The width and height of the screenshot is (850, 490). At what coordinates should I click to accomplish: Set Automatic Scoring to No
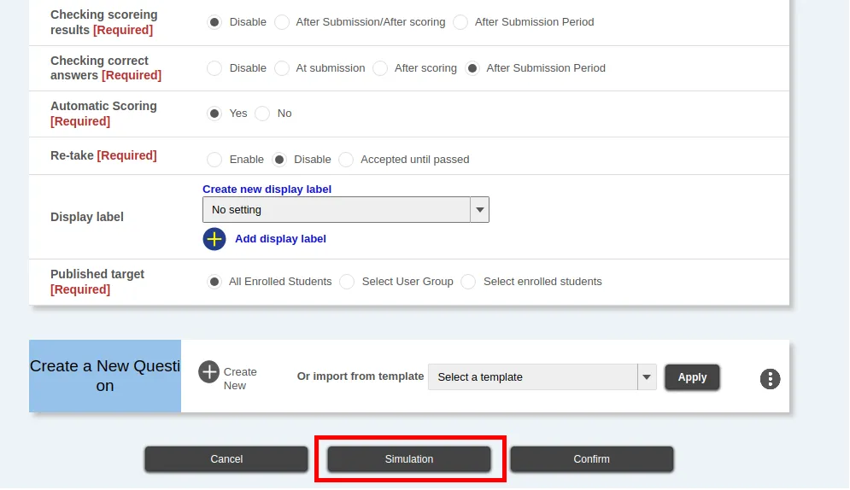[x=263, y=114]
